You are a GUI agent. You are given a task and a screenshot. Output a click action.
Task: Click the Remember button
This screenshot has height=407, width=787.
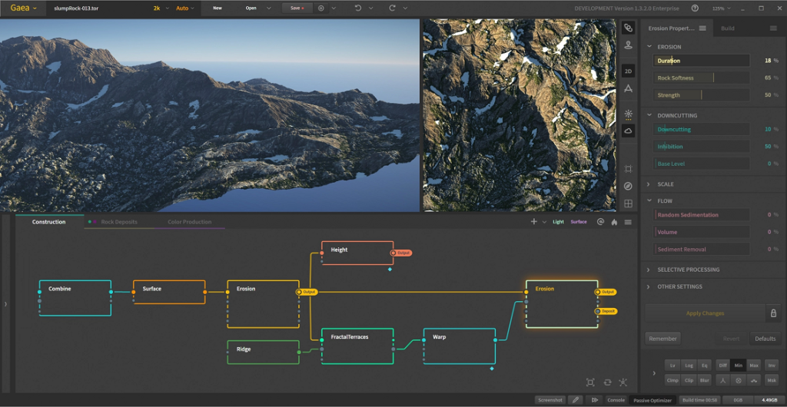tap(662, 339)
